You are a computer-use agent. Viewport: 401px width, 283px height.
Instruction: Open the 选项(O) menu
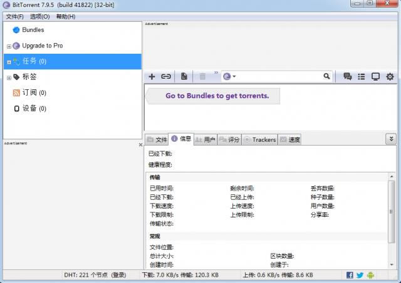click(x=39, y=17)
